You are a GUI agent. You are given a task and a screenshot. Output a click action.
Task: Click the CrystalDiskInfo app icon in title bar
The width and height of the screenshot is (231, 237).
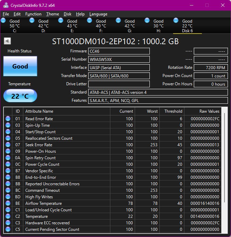point(6,5)
